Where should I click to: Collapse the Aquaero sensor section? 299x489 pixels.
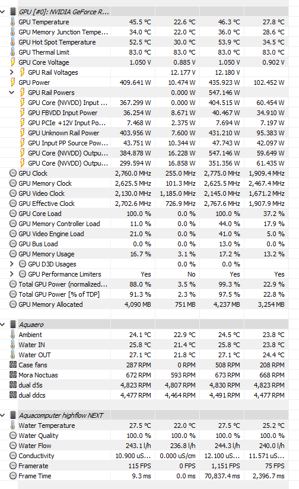(x=3, y=325)
